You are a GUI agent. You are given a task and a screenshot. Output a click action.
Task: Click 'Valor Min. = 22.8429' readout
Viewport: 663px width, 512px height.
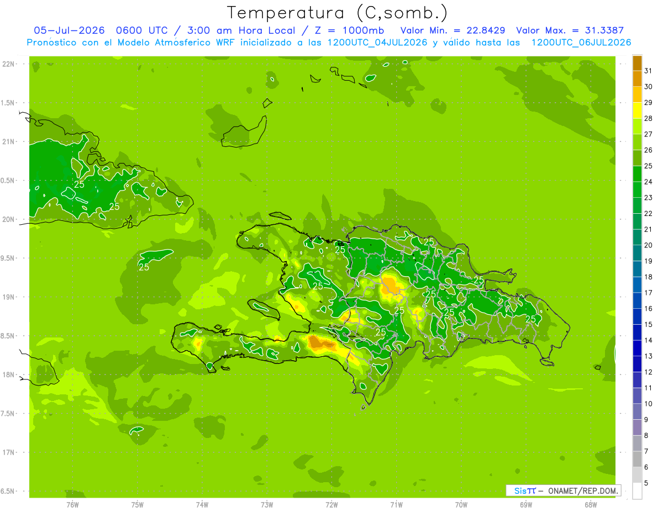click(453, 30)
